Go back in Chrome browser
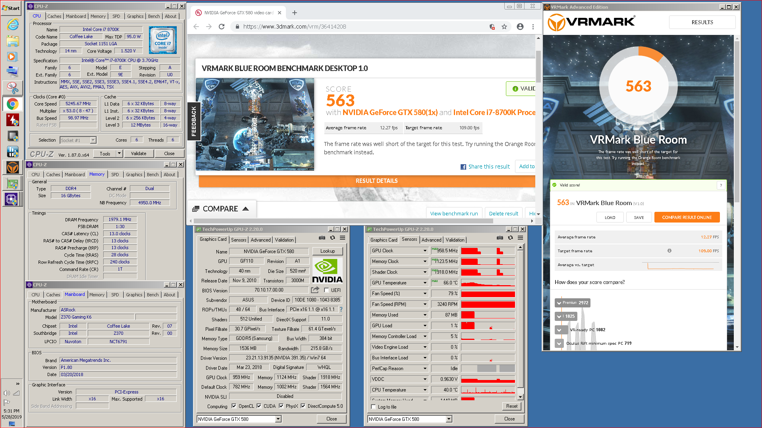Image resolution: width=762 pixels, height=428 pixels. tap(196, 27)
